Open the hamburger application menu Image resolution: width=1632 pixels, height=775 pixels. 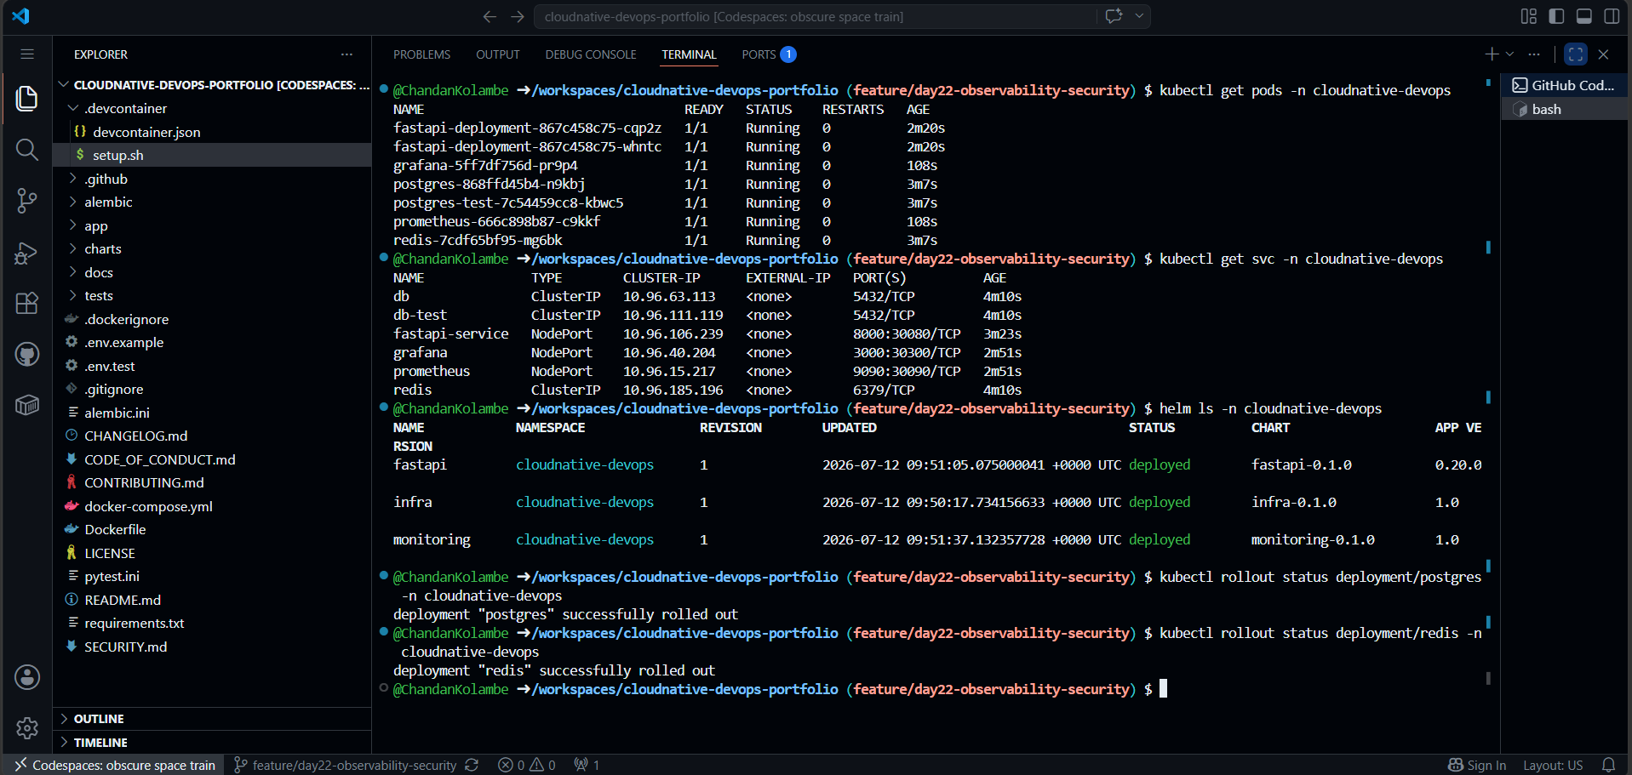[x=27, y=54]
